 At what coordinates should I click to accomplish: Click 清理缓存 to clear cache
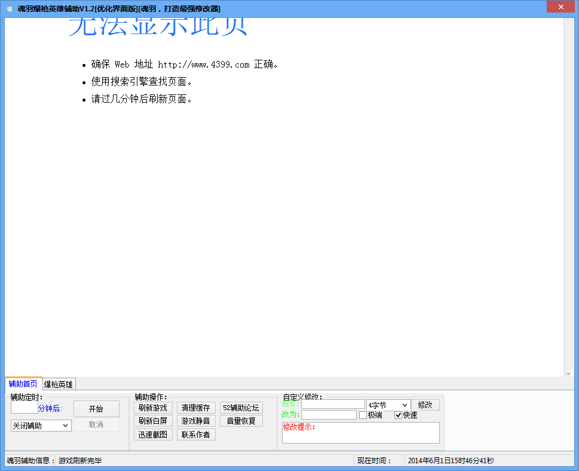pyautogui.click(x=196, y=408)
